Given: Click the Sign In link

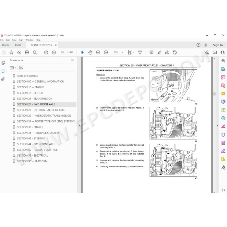Looking at the screenshot, I should [218, 45].
